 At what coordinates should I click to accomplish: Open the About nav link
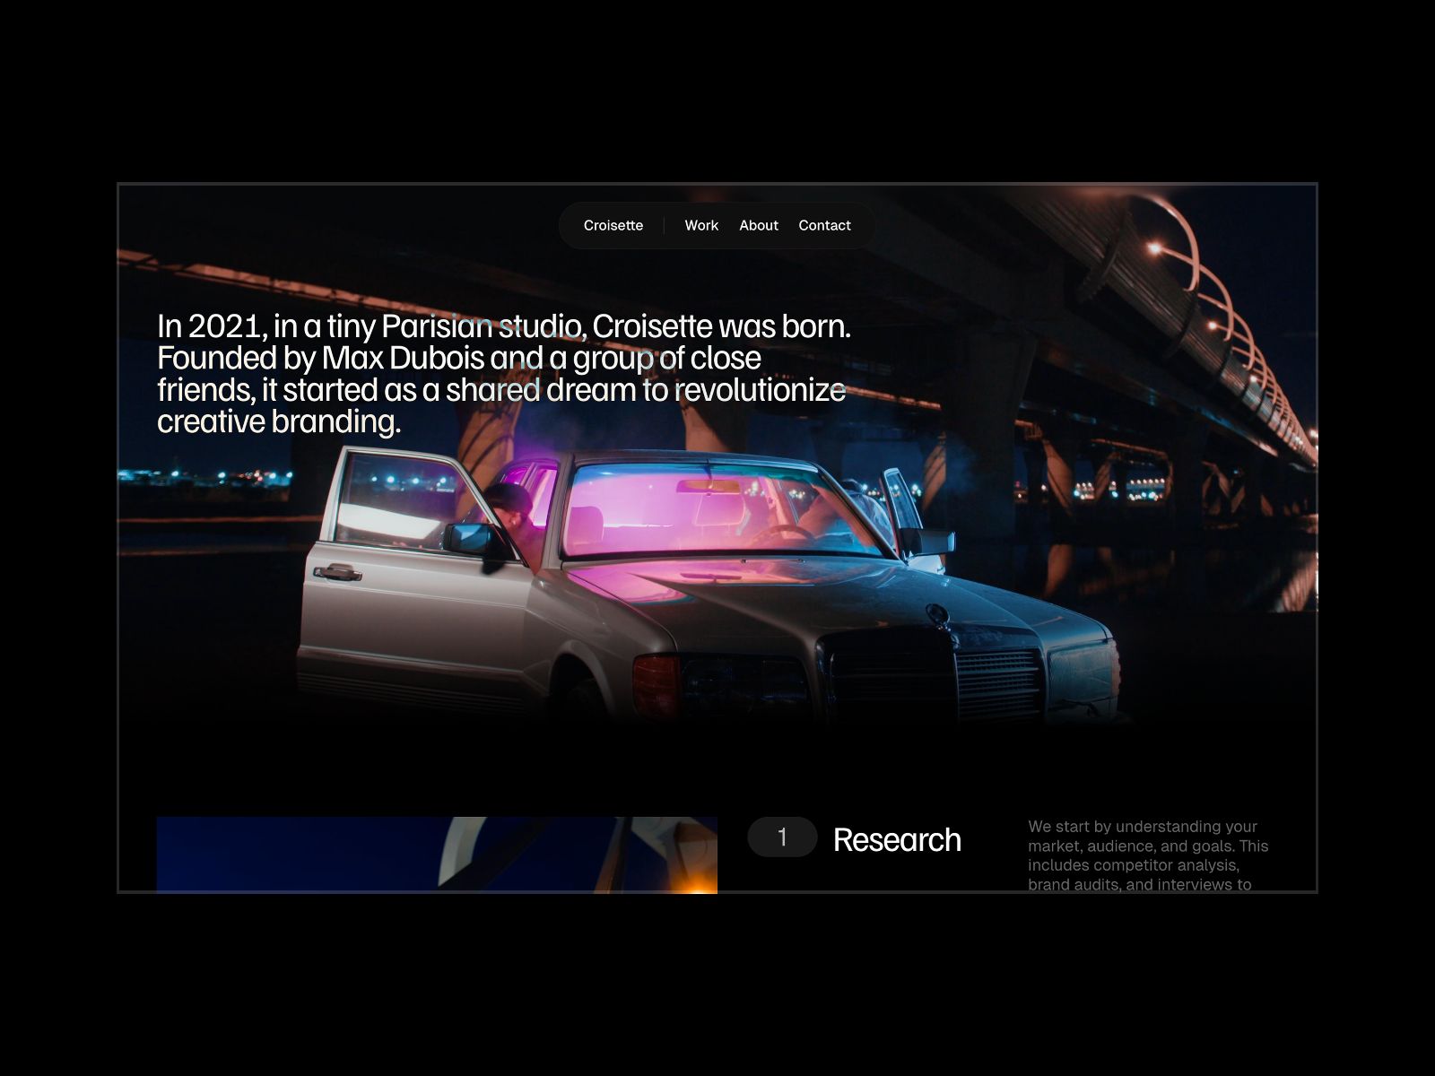[759, 225]
